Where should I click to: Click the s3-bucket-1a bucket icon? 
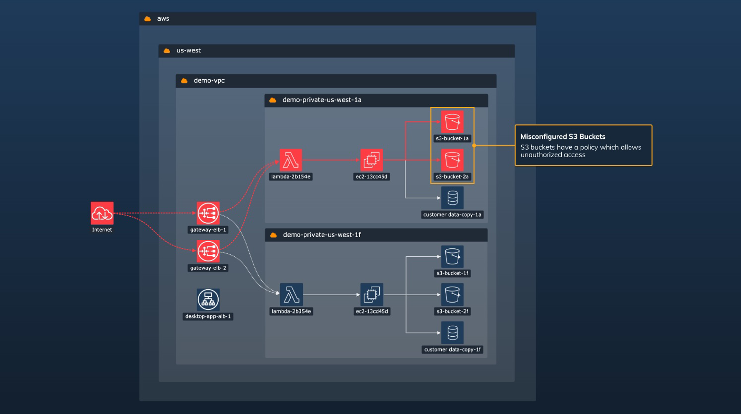[452, 121]
